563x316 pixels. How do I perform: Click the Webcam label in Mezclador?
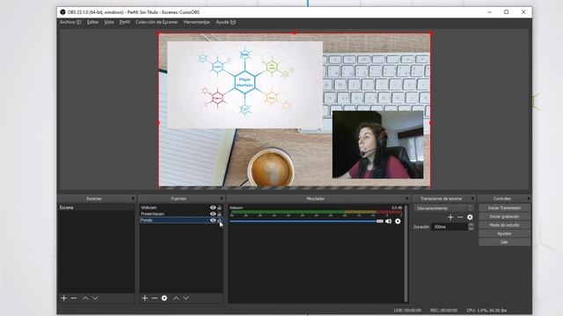coord(237,208)
